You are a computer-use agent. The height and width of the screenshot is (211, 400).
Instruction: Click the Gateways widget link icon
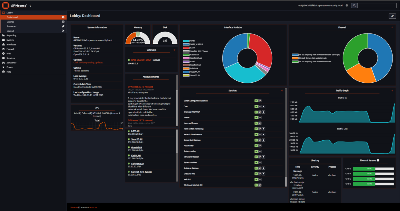point(174,49)
